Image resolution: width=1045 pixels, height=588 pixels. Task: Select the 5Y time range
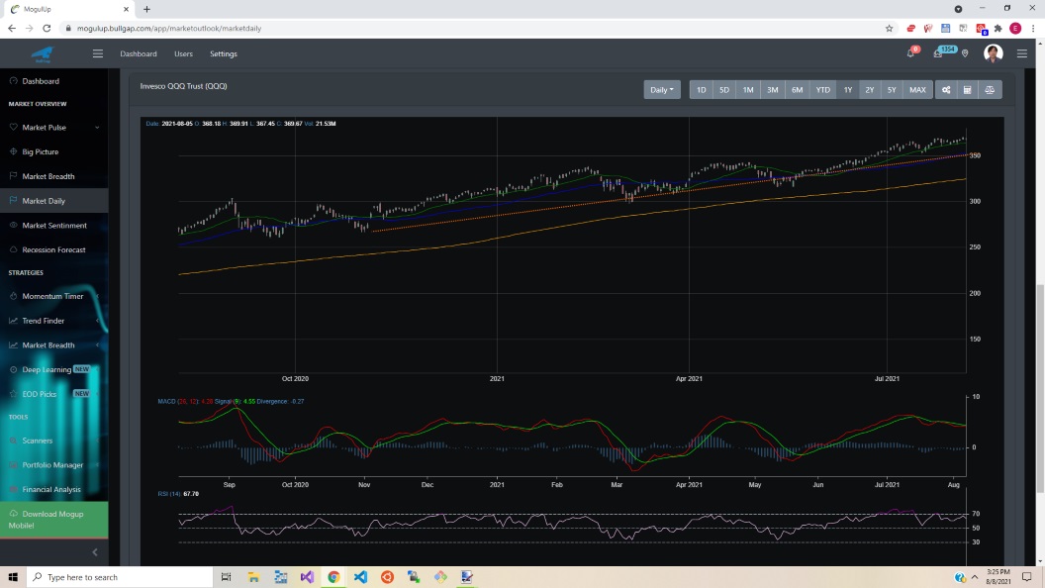tap(892, 90)
